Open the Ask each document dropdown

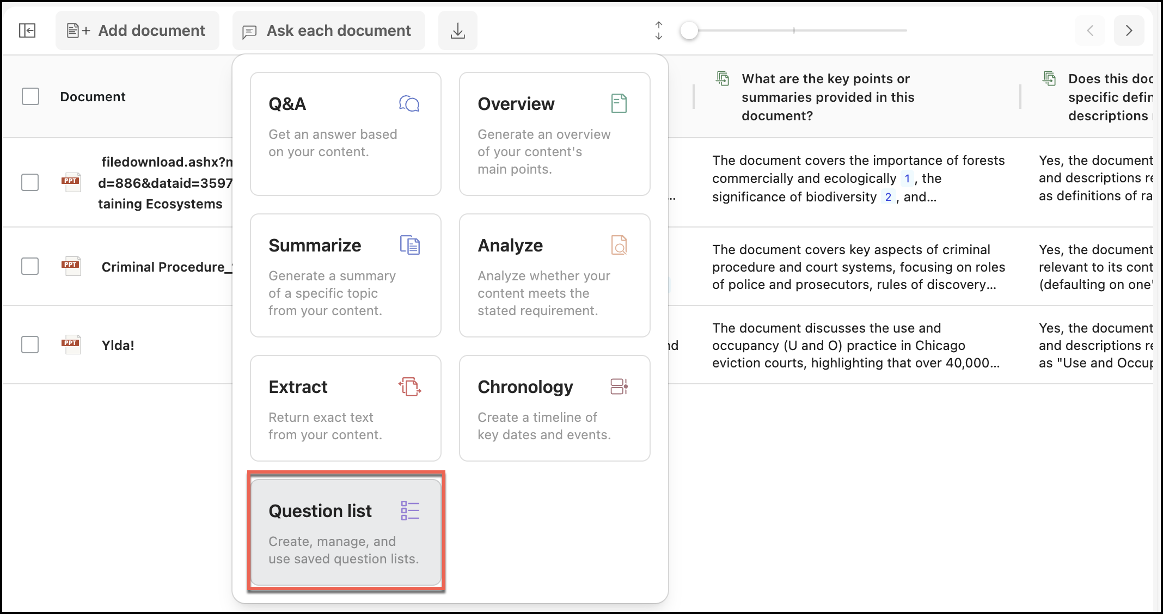[x=328, y=30]
